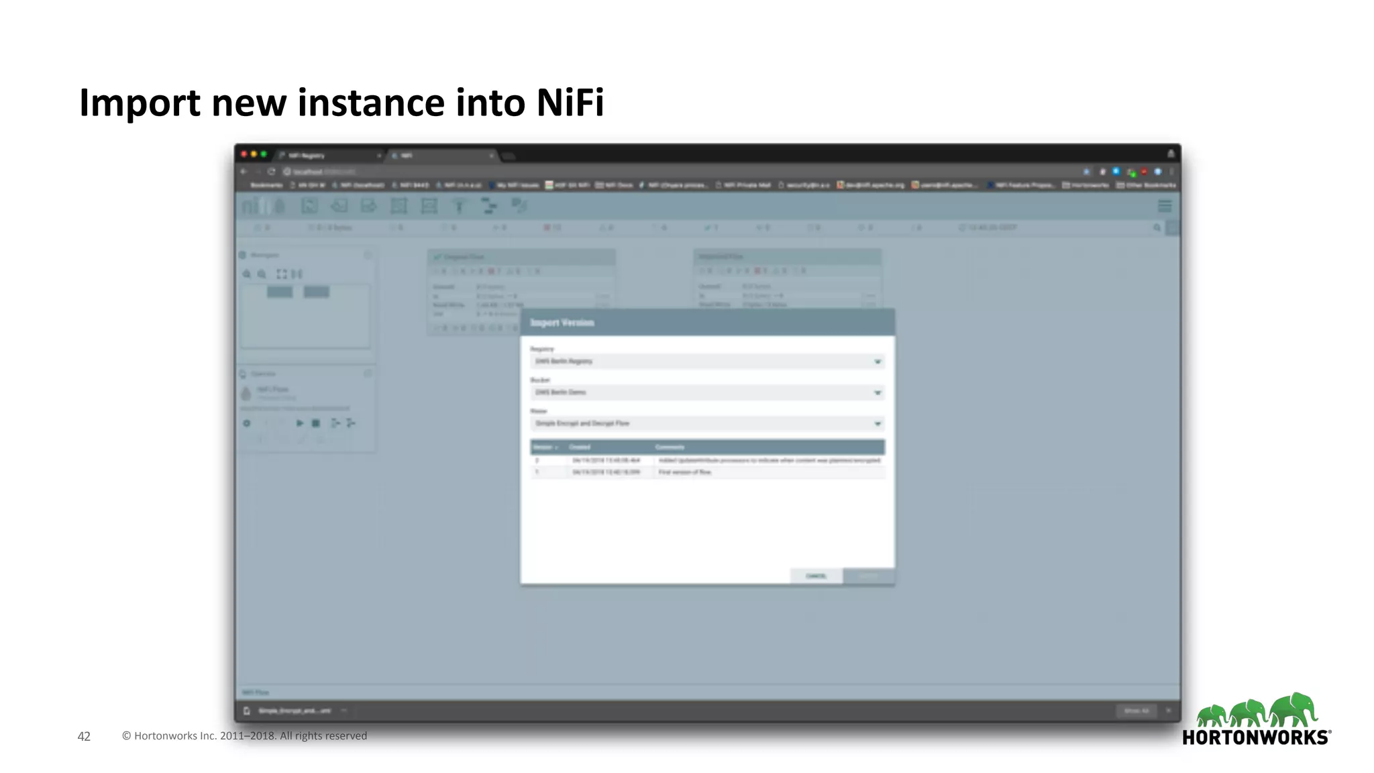Open the Registry dropdown in Import Version
The height and width of the screenshot is (773, 1374).
pos(707,362)
